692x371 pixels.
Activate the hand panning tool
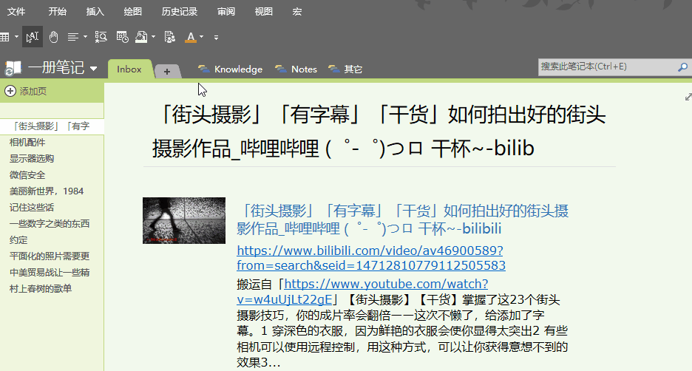coord(53,37)
